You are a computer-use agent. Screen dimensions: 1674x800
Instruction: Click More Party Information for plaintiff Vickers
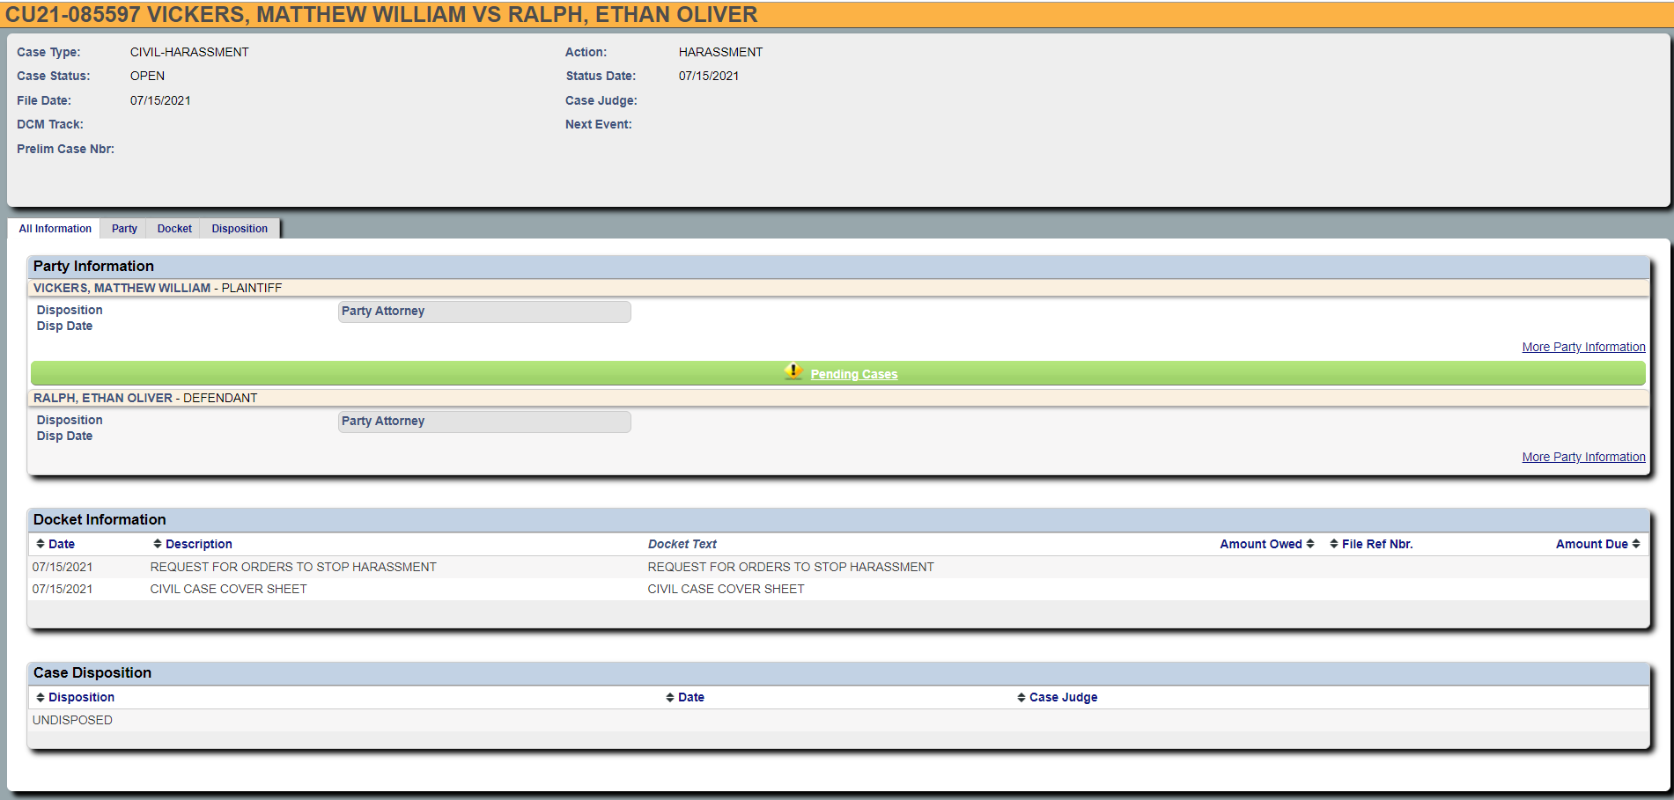click(1583, 347)
